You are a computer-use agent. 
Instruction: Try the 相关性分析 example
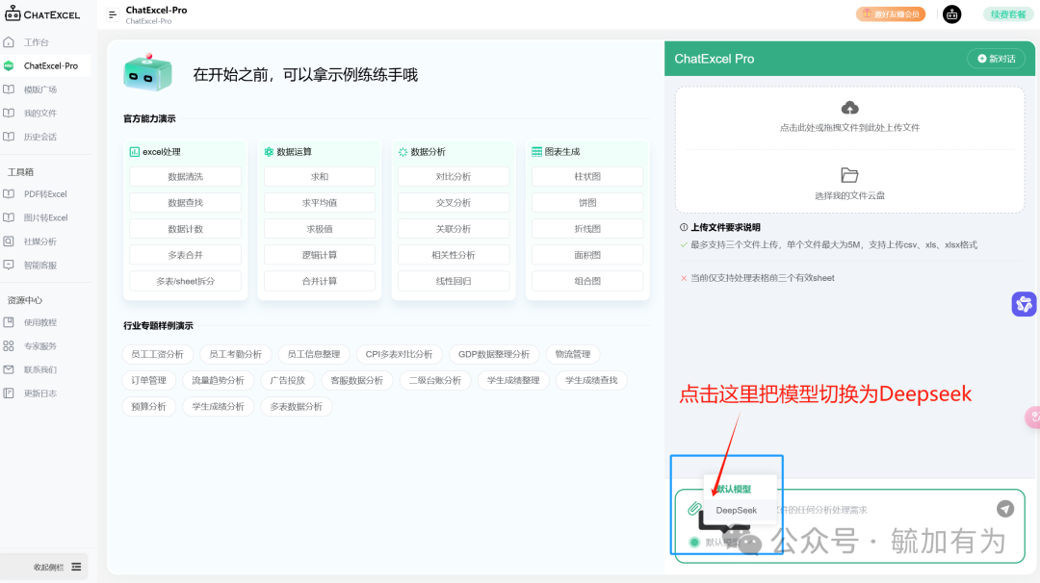[x=454, y=255]
